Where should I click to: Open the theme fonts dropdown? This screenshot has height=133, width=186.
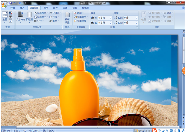(x=11, y=17)
